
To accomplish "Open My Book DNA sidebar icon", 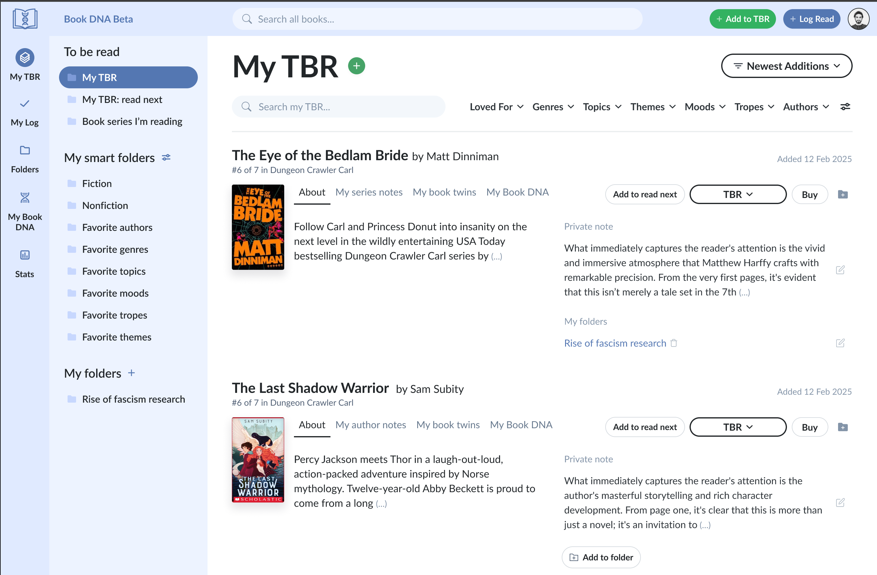I will 25,198.
